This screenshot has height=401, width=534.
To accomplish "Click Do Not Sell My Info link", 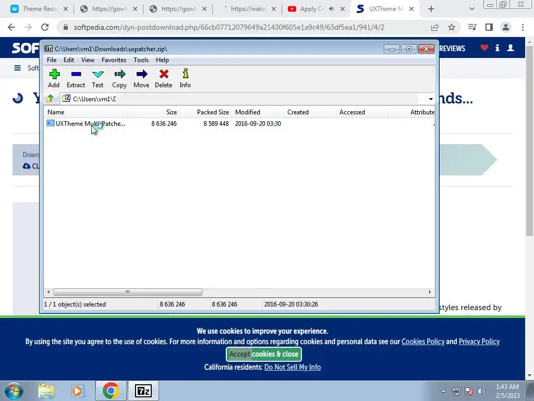I will pos(293,367).
